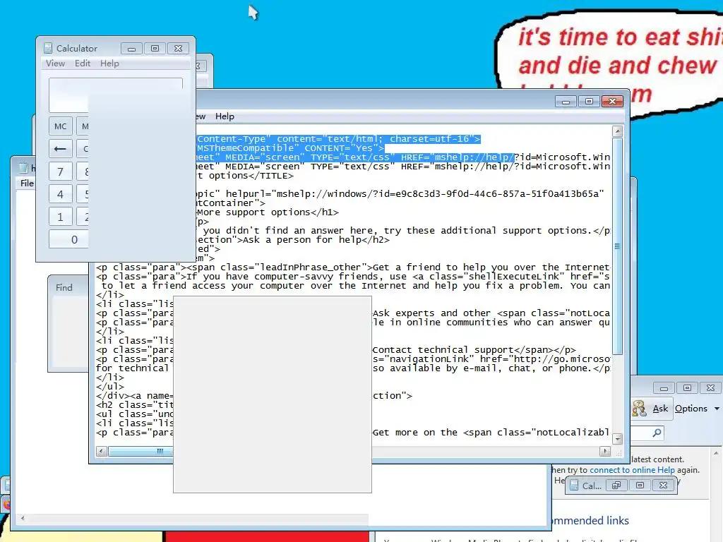The height and width of the screenshot is (542, 723).
Task: Open the Options dropdown in Windows Help
Action: point(697,409)
